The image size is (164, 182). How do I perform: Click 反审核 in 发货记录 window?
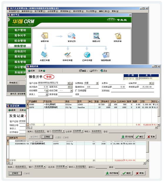click(15, 173)
